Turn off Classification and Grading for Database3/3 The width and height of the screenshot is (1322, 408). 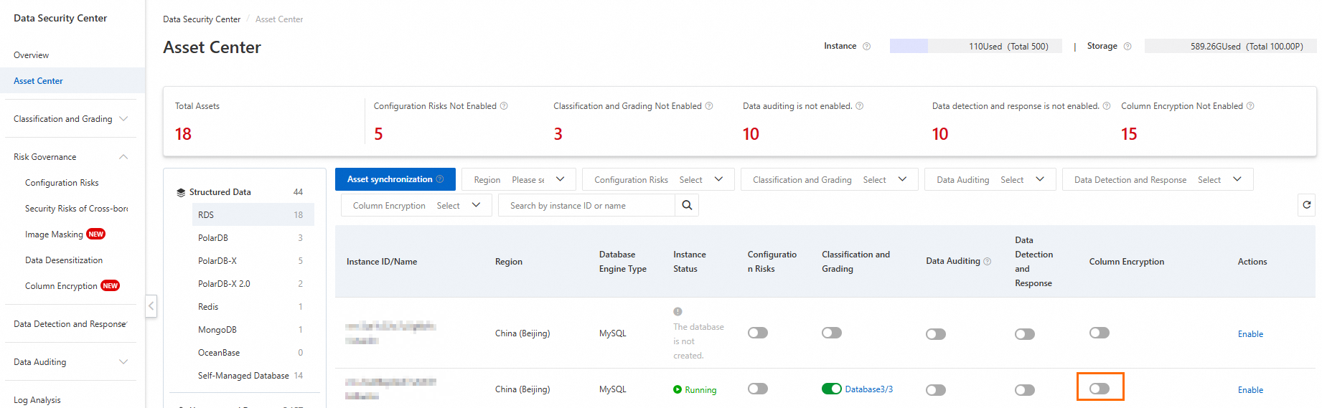pos(832,389)
